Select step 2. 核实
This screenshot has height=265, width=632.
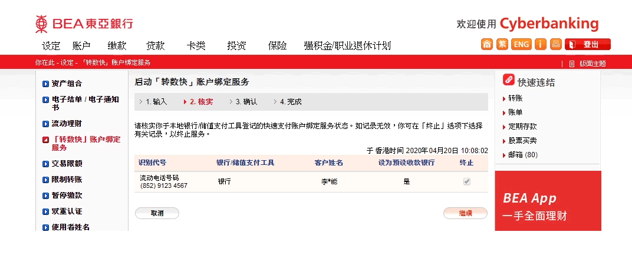[201, 102]
